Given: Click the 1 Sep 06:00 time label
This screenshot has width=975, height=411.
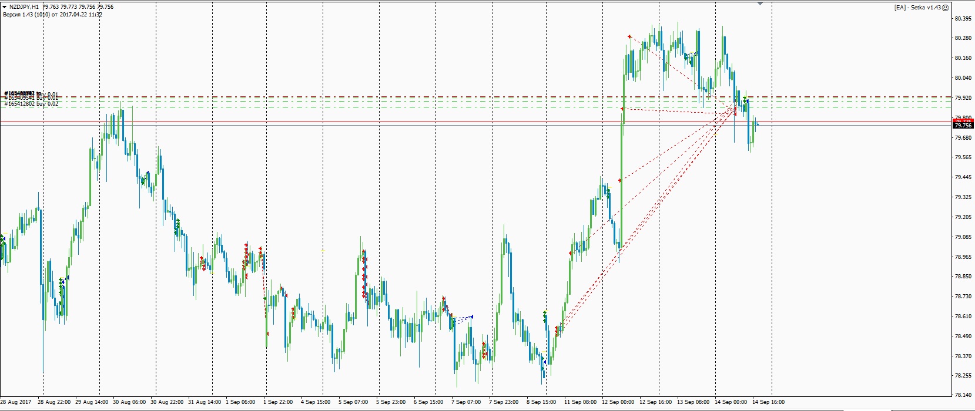Looking at the screenshot, I should pyautogui.click(x=240, y=402).
